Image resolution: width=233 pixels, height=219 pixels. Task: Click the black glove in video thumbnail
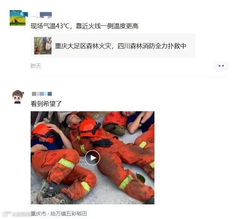pyautogui.click(x=102, y=143)
